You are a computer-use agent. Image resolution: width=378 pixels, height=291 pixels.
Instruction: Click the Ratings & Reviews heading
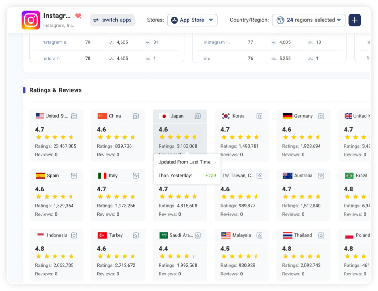coord(55,90)
